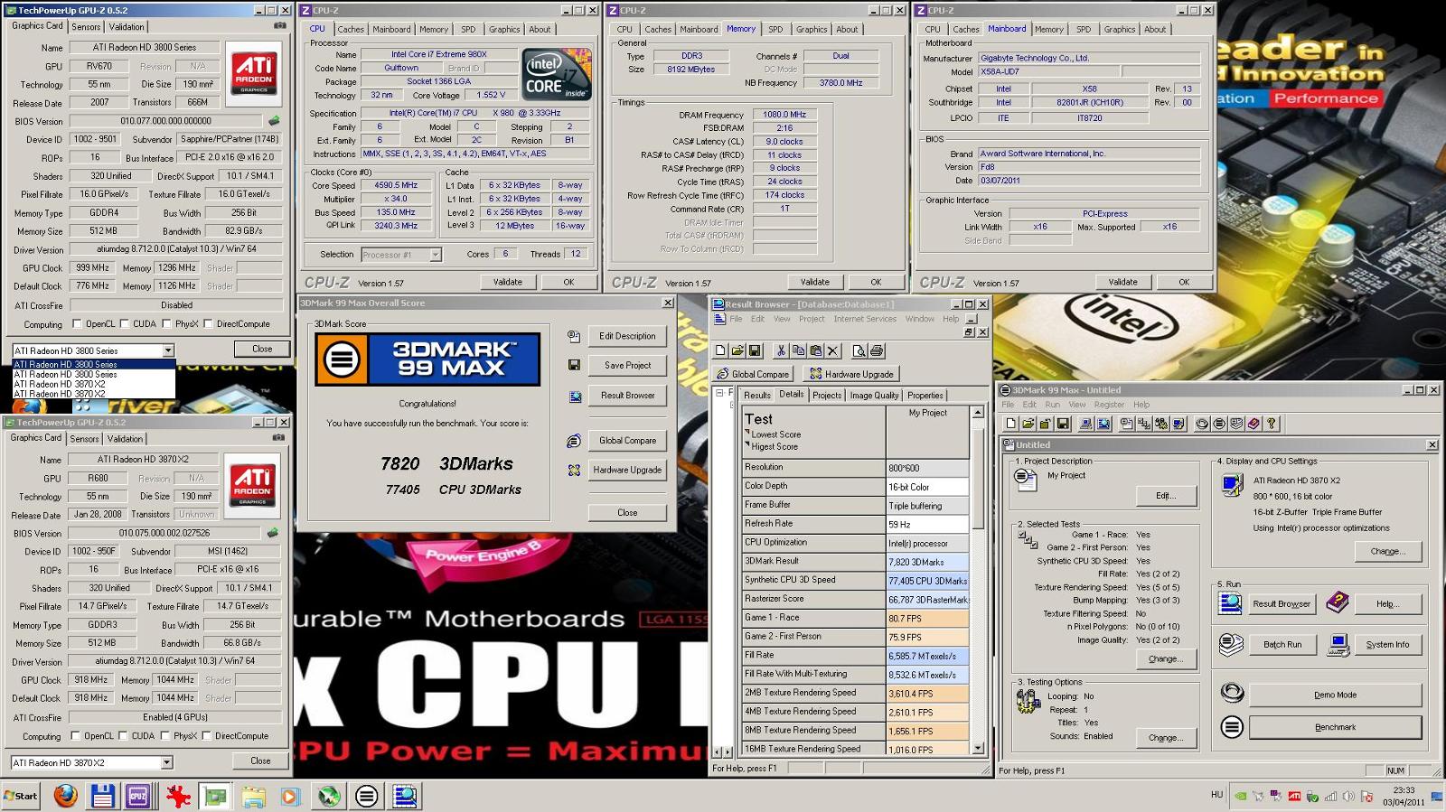Click GPU-Z graphics card icon in taskbar
The width and height of the screenshot is (1446, 812).
[x=215, y=796]
